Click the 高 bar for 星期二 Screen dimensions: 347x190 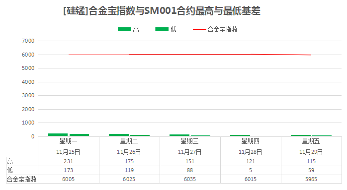119,135
